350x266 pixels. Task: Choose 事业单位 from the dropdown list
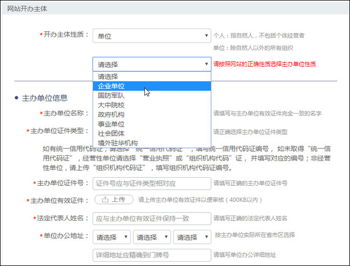point(152,124)
